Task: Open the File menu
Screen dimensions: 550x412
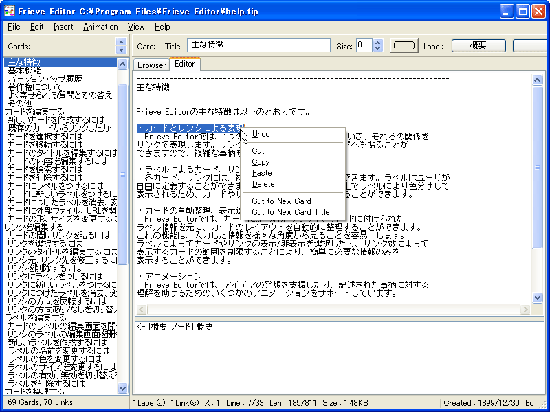Action: (14, 27)
